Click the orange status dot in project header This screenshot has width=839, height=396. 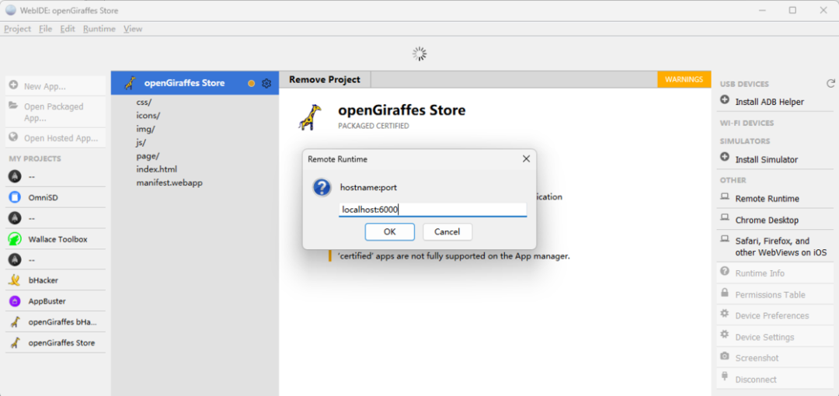coord(252,84)
